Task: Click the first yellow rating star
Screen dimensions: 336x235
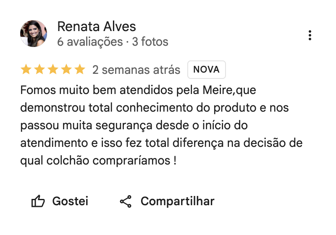Action: (26, 70)
